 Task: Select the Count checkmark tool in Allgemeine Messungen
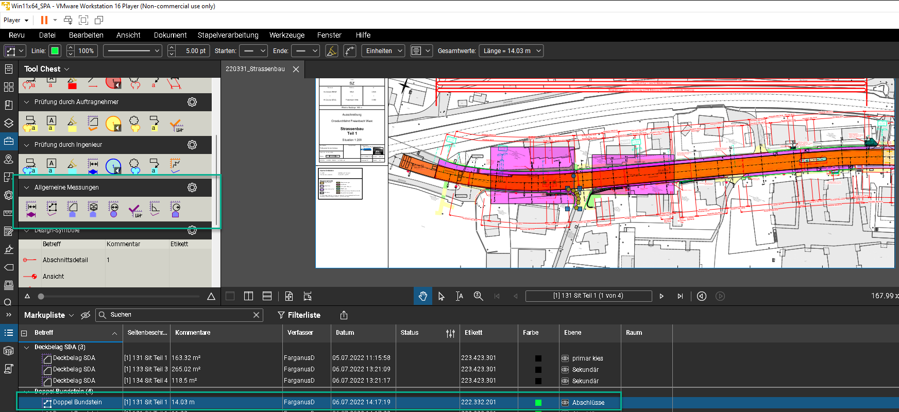tap(135, 209)
